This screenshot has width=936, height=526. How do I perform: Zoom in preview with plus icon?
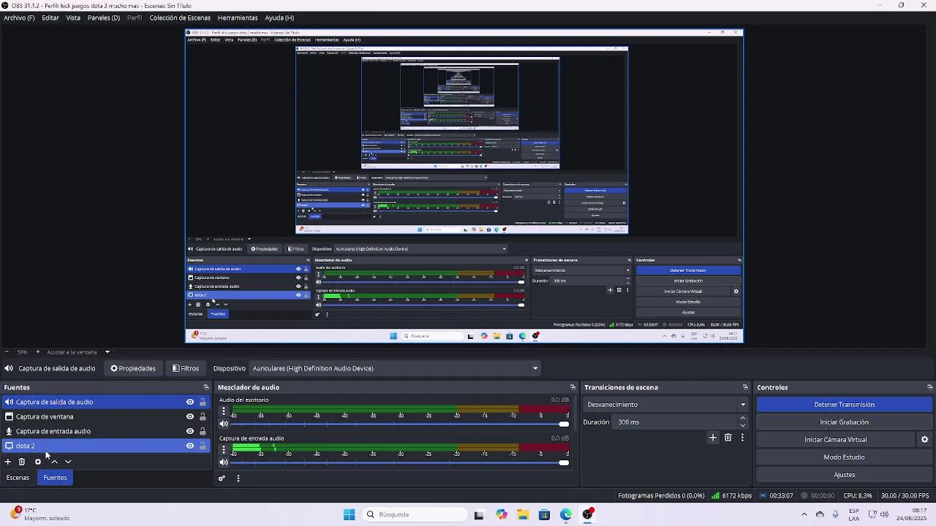point(38,352)
